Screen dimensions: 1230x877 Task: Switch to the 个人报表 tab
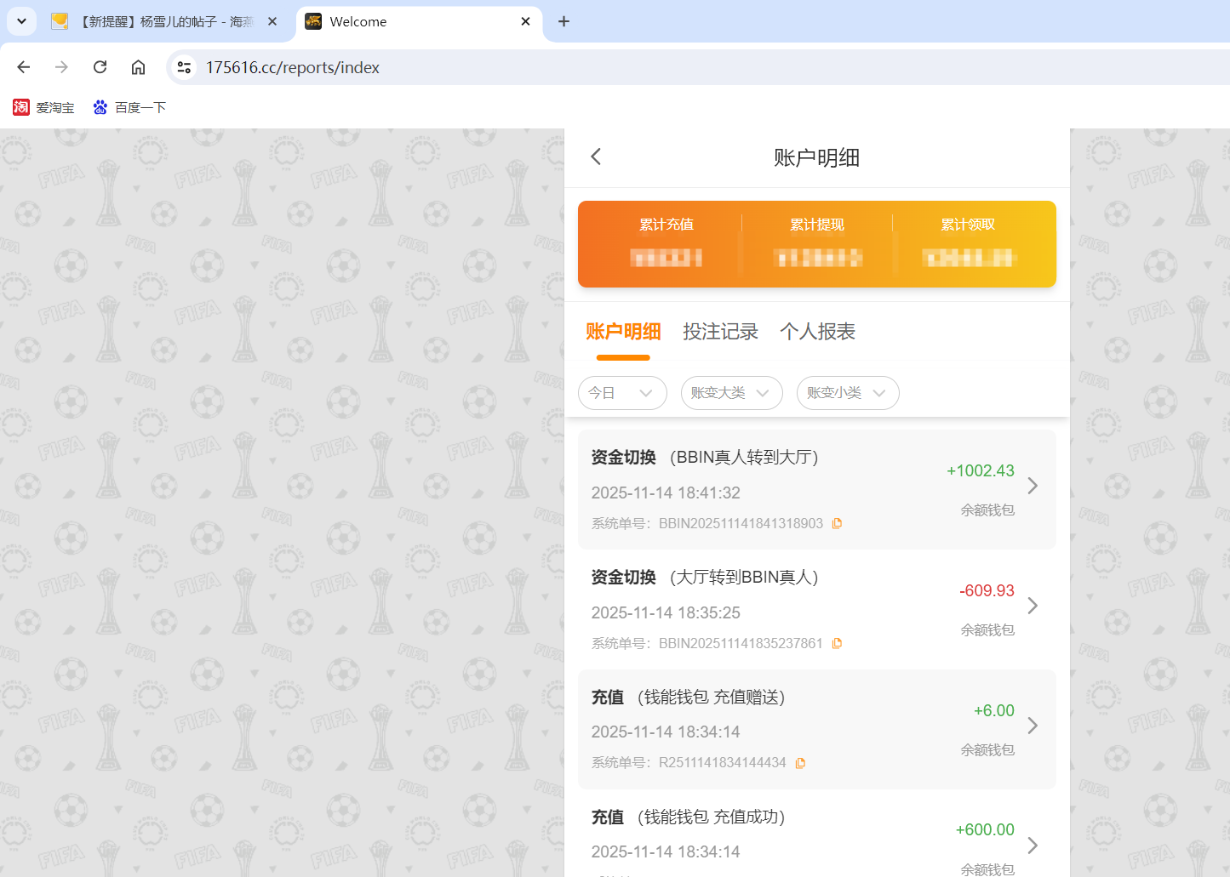(x=816, y=332)
